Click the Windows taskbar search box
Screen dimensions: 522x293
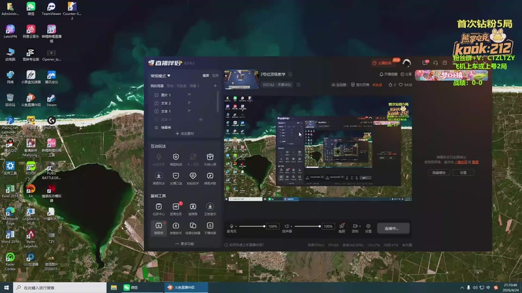[60, 287]
